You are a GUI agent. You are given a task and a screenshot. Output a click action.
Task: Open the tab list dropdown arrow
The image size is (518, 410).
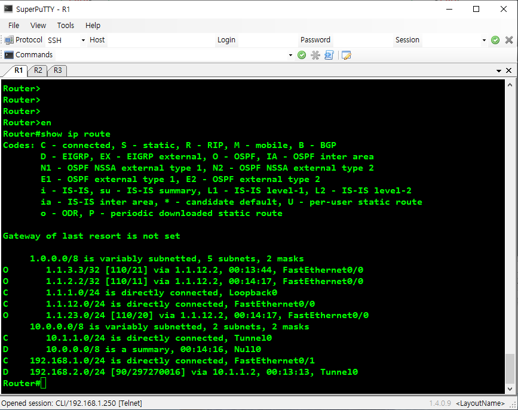(x=499, y=70)
